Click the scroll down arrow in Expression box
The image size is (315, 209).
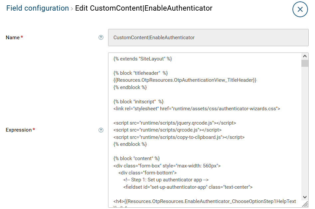305,197
